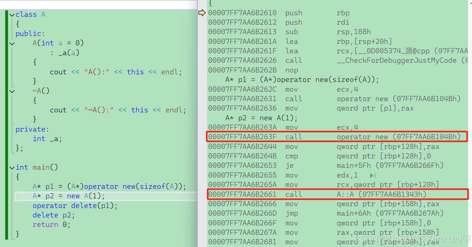Click the delete p2 statement
The height and width of the screenshot is (247, 472).
click(x=53, y=215)
